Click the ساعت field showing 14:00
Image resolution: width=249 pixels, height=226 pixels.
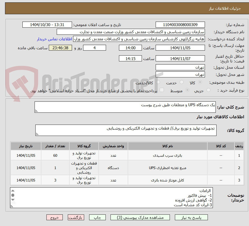pyautogui.click(x=130, y=48)
